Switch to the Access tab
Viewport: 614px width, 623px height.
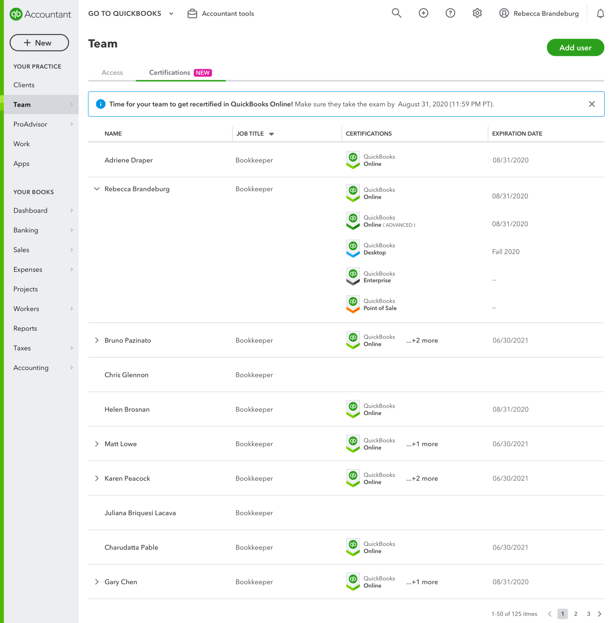pos(112,73)
